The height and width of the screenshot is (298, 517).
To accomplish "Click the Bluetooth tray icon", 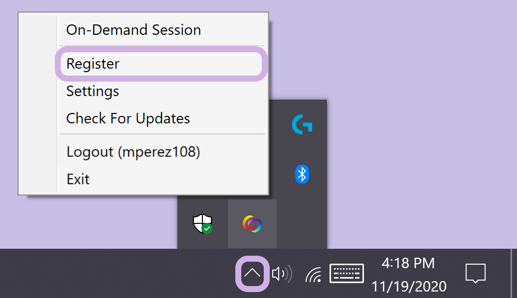I will [x=302, y=174].
